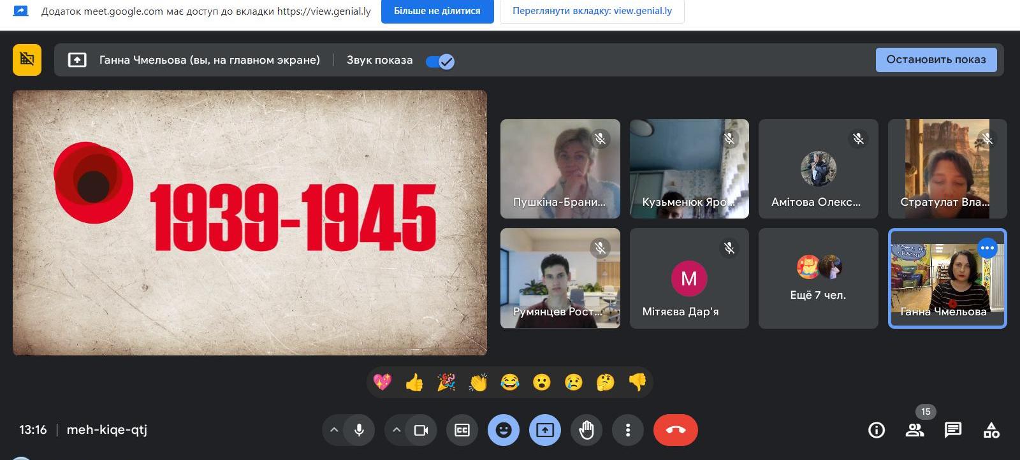Click the red leave call button
Screen dimensions: 1020x460
[675, 430]
